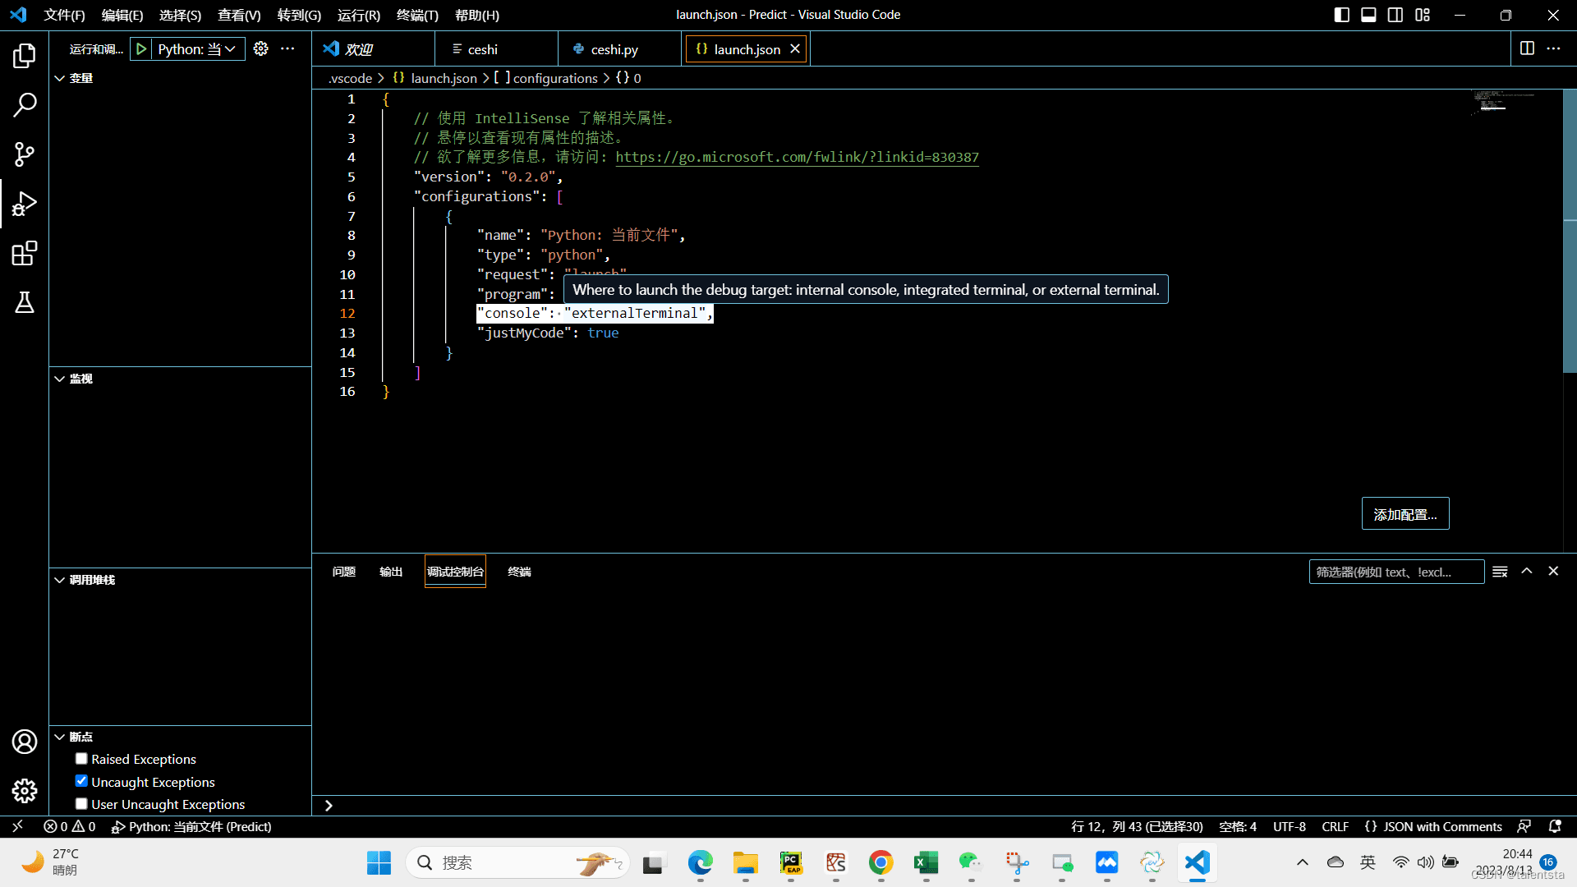
Task: Open remote window indicator in status bar
Action: click(x=17, y=826)
